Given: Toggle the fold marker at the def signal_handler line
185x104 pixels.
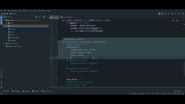Looking at the screenshot, I should (x=57, y=20).
